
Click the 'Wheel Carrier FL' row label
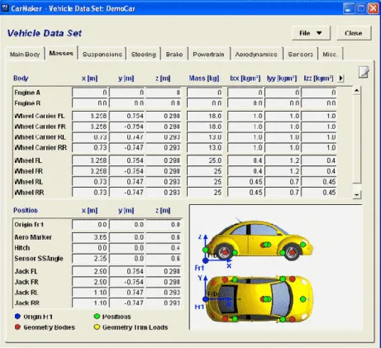point(40,116)
